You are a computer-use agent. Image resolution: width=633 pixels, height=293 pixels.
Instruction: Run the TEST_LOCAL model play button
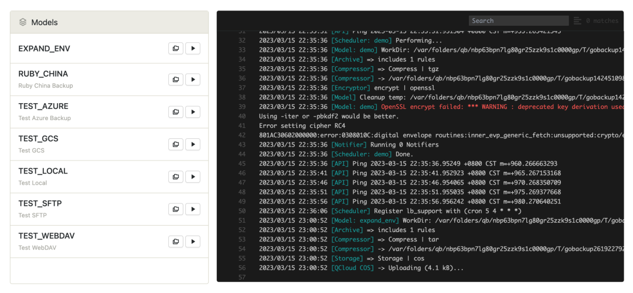click(193, 176)
